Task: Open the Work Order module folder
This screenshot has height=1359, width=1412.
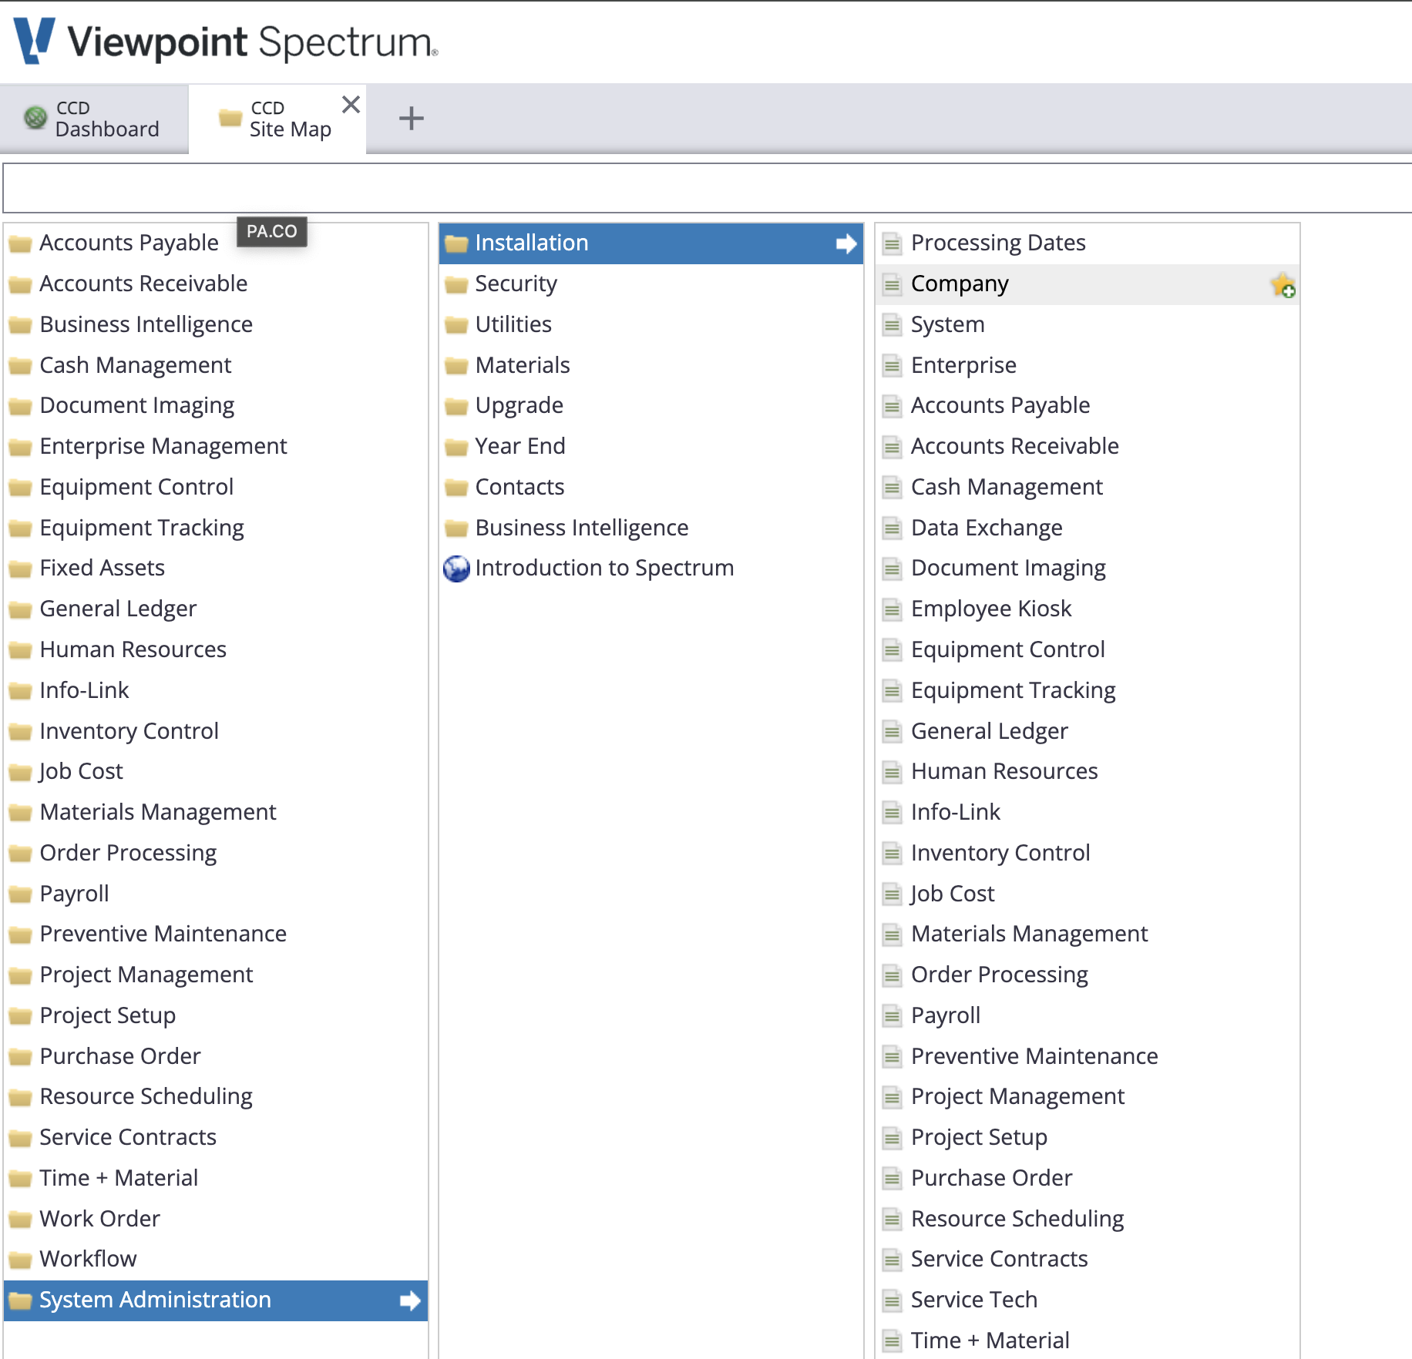Action: tap(216, 1220)
